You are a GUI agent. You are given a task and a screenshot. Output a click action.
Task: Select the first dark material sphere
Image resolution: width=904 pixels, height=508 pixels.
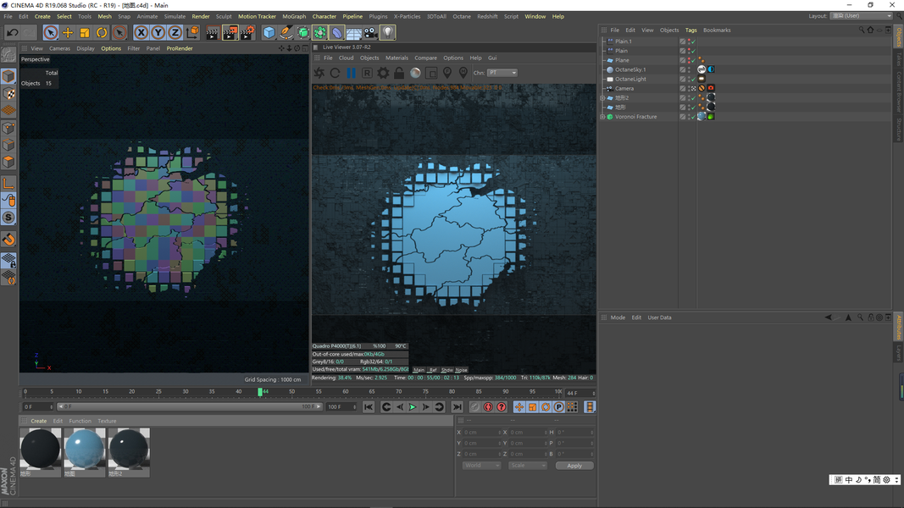41,448
